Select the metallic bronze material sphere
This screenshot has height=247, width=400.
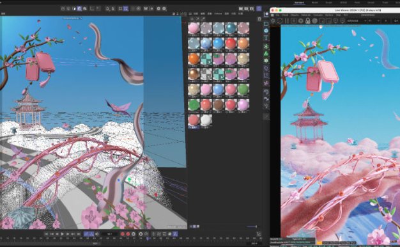(x=194, y=74)
